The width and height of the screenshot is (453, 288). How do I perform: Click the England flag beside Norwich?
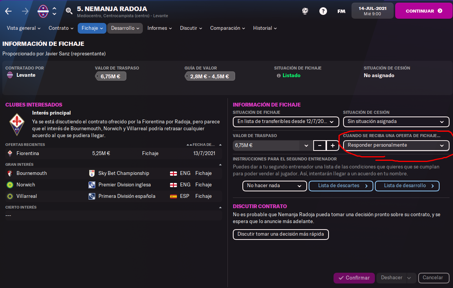click(173, 185)
